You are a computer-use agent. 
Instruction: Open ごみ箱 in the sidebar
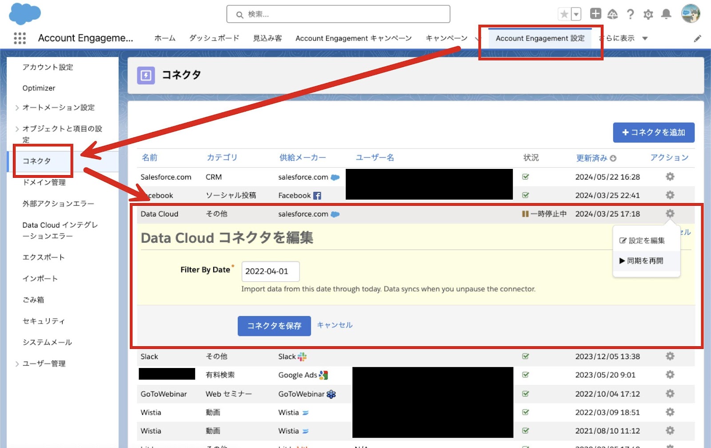click(x=33, y=300)
